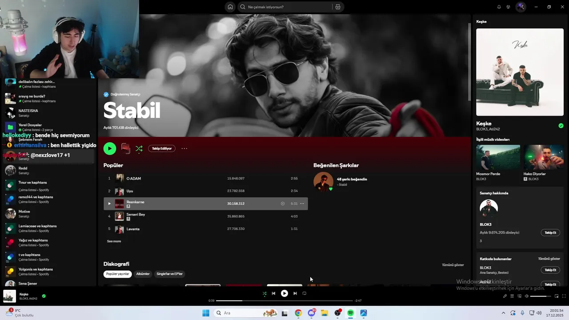
Task: Click Tümünü göster in Diskografi
Action: coord(453,265)
